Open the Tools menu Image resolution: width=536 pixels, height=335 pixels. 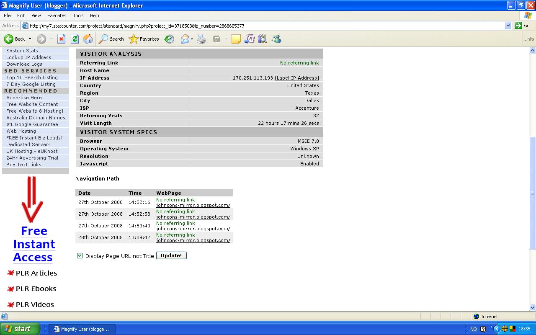click(x=78, y=15)
